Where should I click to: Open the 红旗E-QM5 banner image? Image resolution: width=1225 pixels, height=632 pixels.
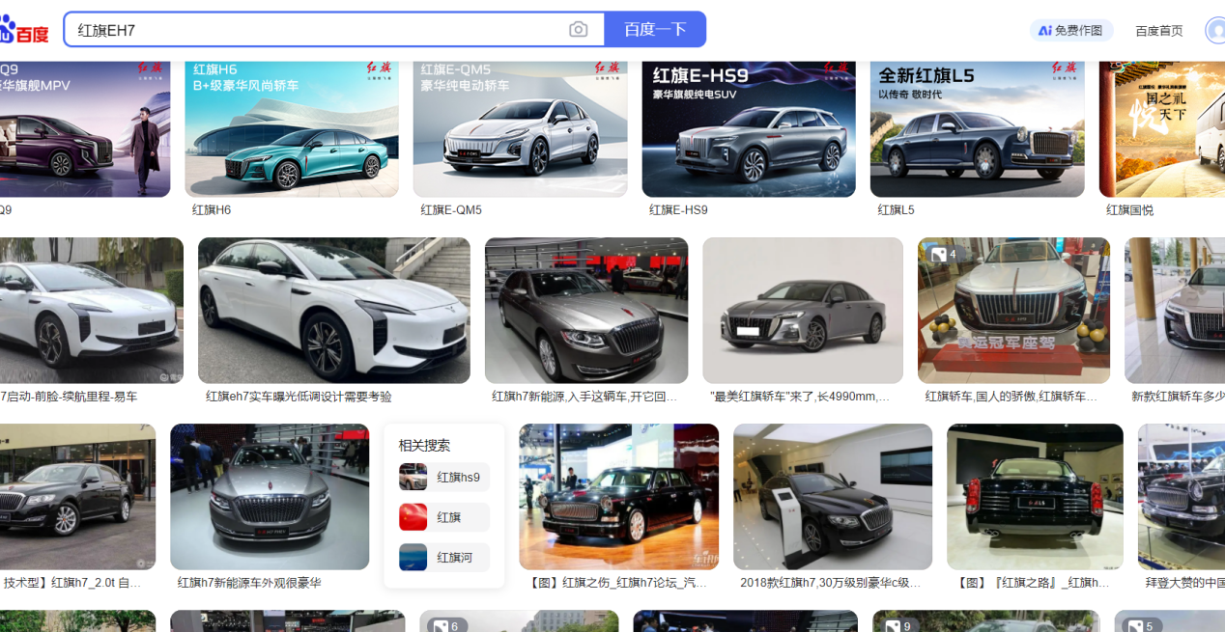(520, 127)
